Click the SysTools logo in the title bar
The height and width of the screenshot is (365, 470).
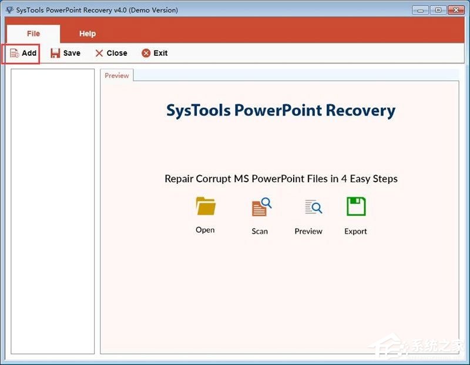click(x=9, y=9)
